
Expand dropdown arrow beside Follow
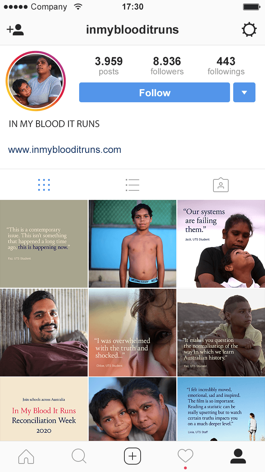click(244, 92)
